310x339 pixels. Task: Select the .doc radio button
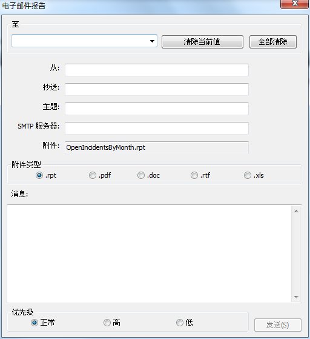click(141, 175)
